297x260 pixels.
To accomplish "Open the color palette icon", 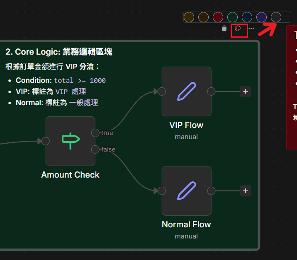I will pyautogui.click(x=238, y=29).
